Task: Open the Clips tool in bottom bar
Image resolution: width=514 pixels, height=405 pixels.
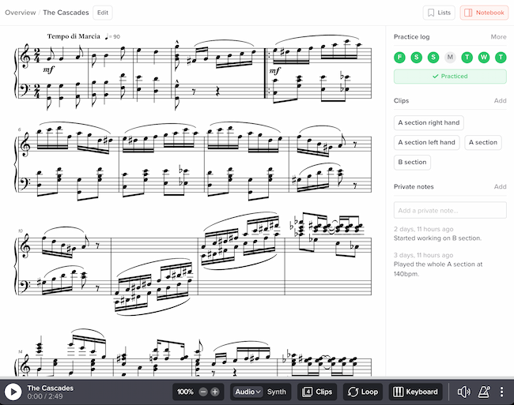Action: (x=317, y=392)
